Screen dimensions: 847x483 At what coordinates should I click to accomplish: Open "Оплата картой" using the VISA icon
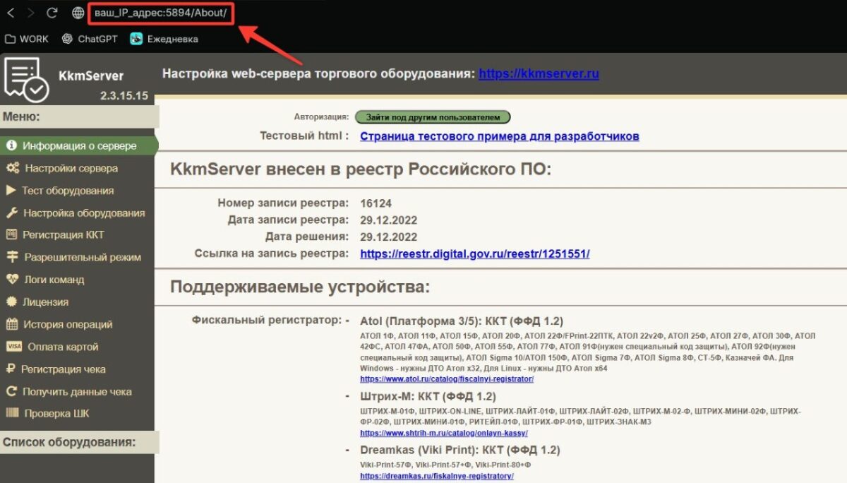tap(13, 346)
